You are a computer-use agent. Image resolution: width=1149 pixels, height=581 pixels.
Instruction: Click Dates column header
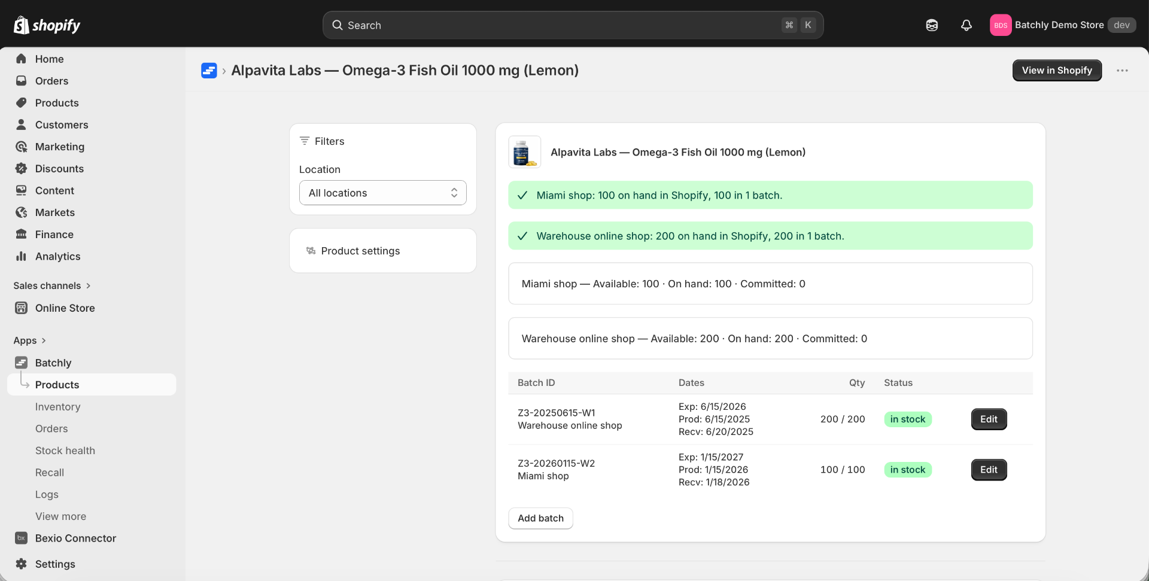click(x=691, y=383)
